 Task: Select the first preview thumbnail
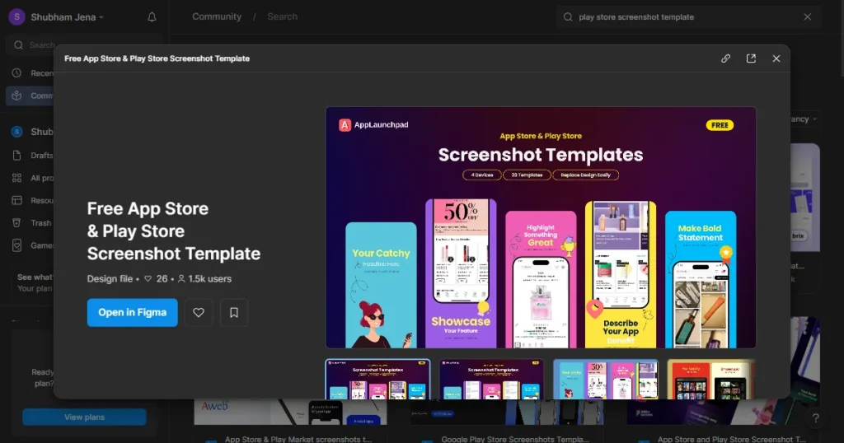point(377,379)
